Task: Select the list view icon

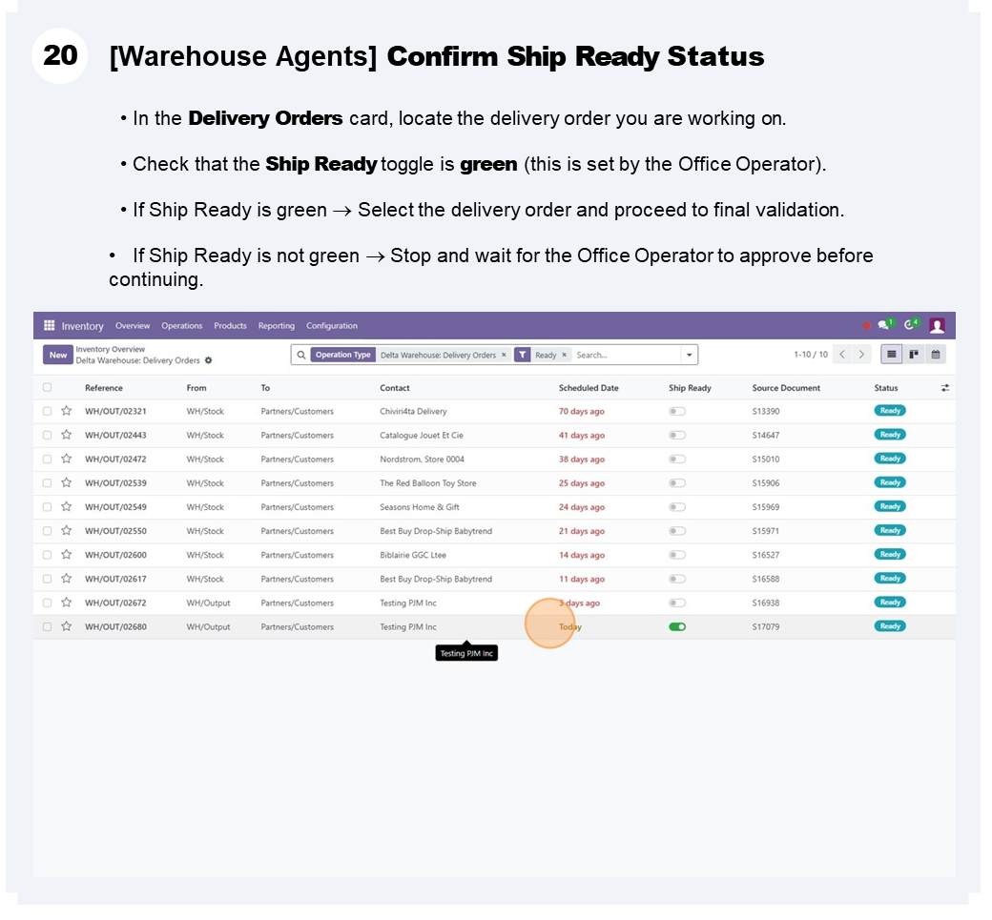Action: tap(892, 355)
